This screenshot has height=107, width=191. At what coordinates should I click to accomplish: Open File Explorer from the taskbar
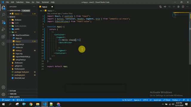pos(38,104)
